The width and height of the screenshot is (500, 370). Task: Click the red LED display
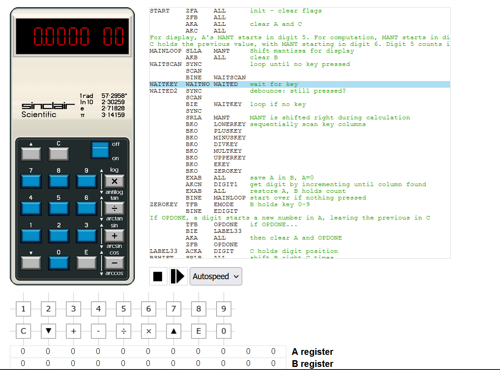tap(73, 36)
